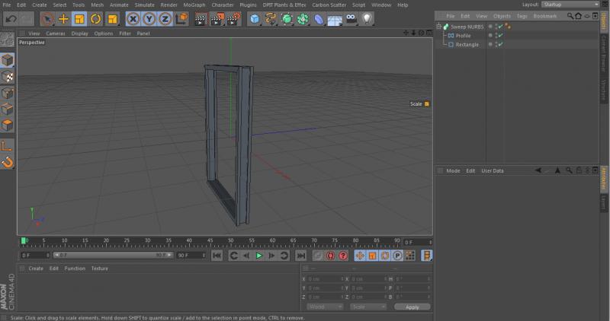Collapse the Sweep NURBS hierarchy
This screenshot has width=610, height=321.
coord(439,27)
